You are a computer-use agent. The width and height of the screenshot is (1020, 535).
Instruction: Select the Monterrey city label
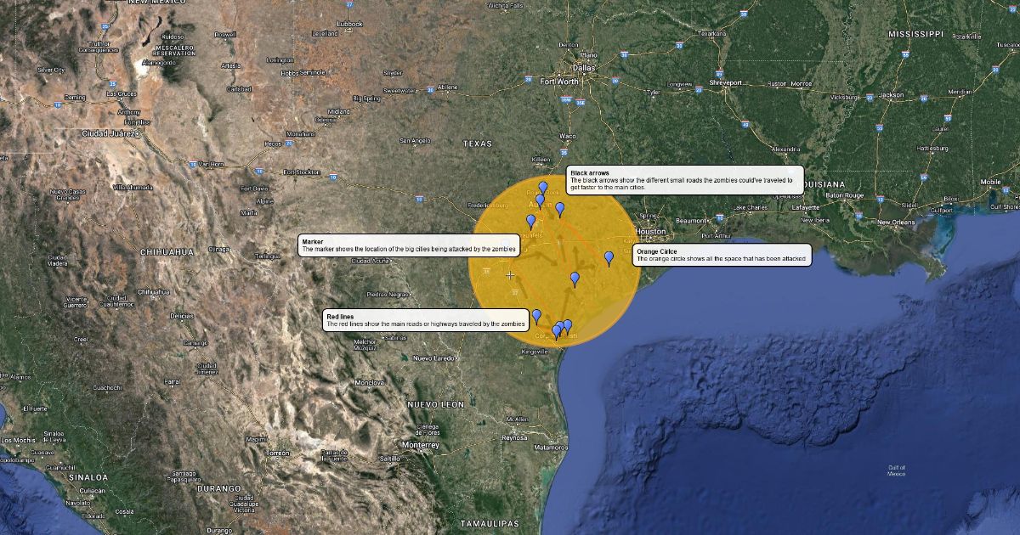[x=420, y=445]
